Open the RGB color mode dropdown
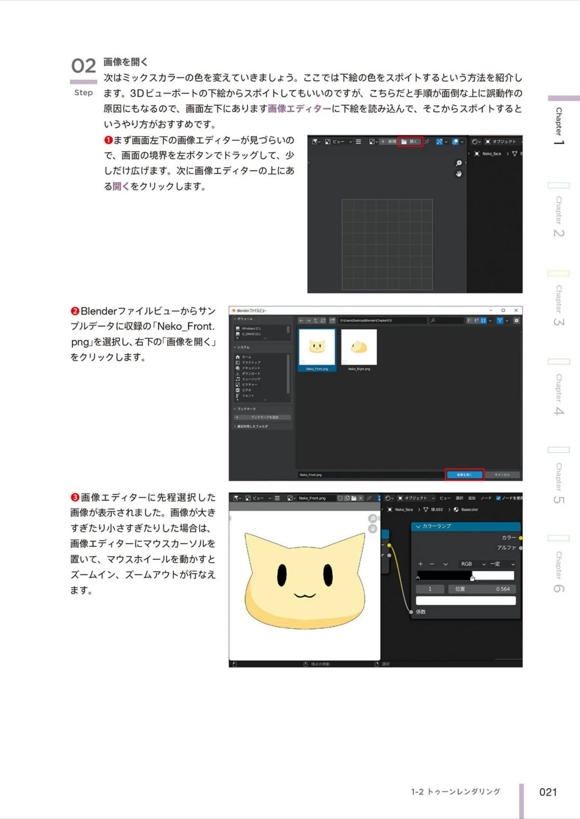The width and height of the screenshot is (580, 819). (472, 564)
